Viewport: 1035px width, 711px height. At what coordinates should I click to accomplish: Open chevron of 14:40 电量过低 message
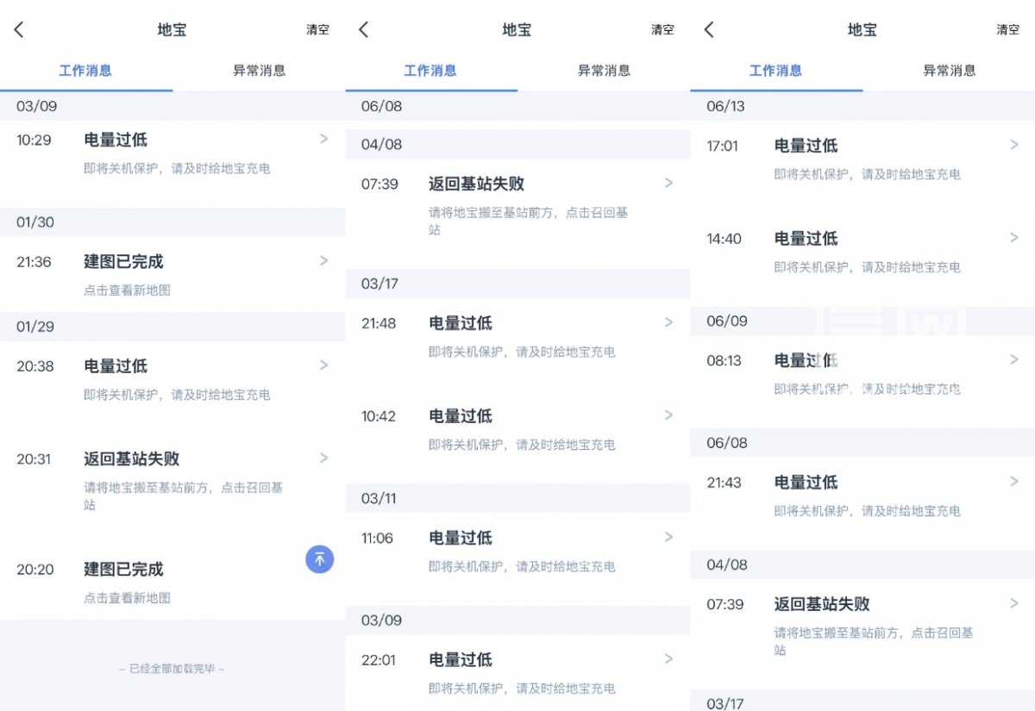pos(1014,238)
